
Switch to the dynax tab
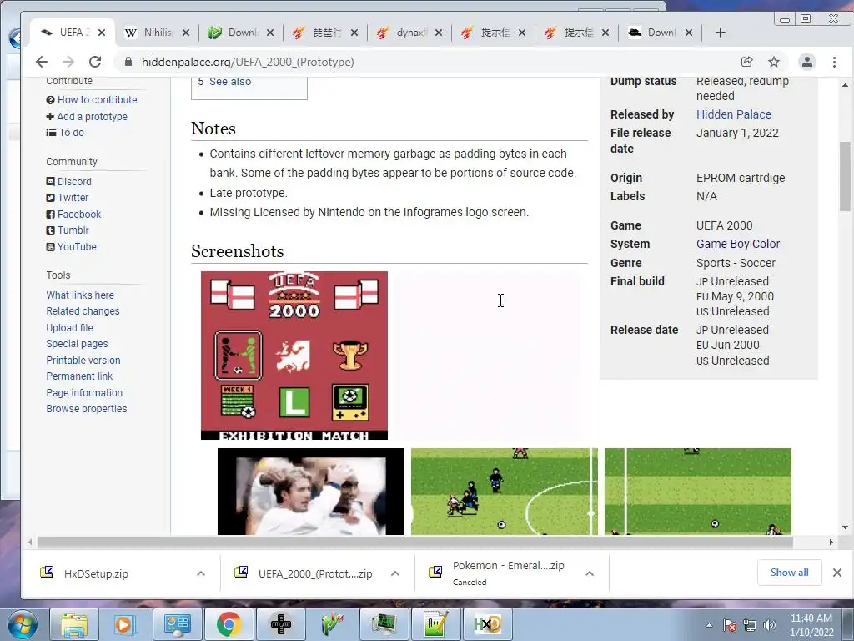point(409,33)
